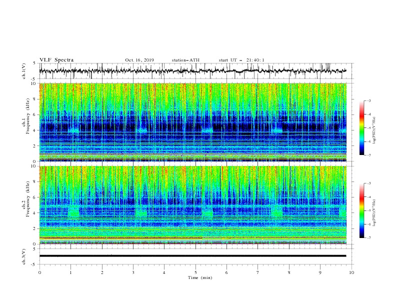The width and height of the screenshot is (396, 306).
Task: Click time axis tick label "8"
Action: pos(289,272)
